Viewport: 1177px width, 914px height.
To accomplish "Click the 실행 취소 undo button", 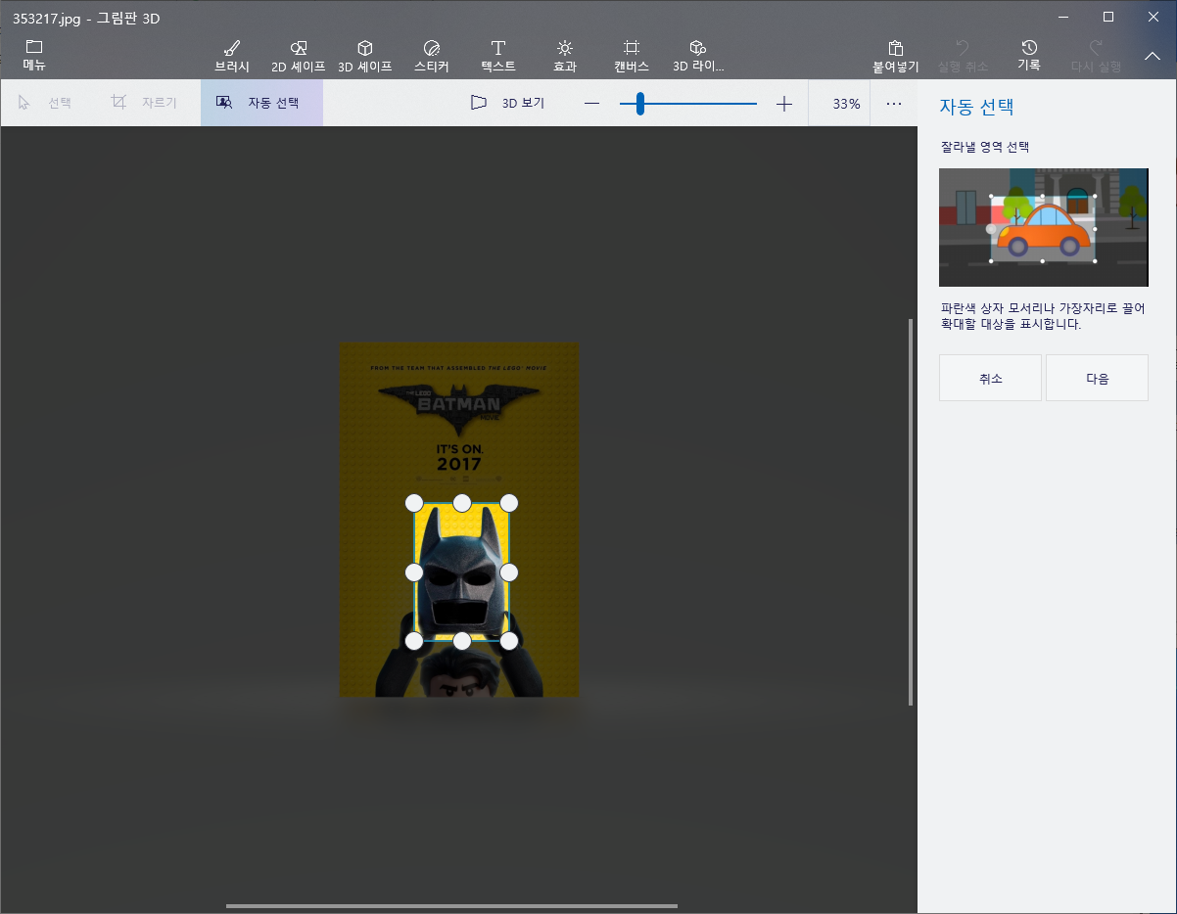I will [x=963, y=57].
